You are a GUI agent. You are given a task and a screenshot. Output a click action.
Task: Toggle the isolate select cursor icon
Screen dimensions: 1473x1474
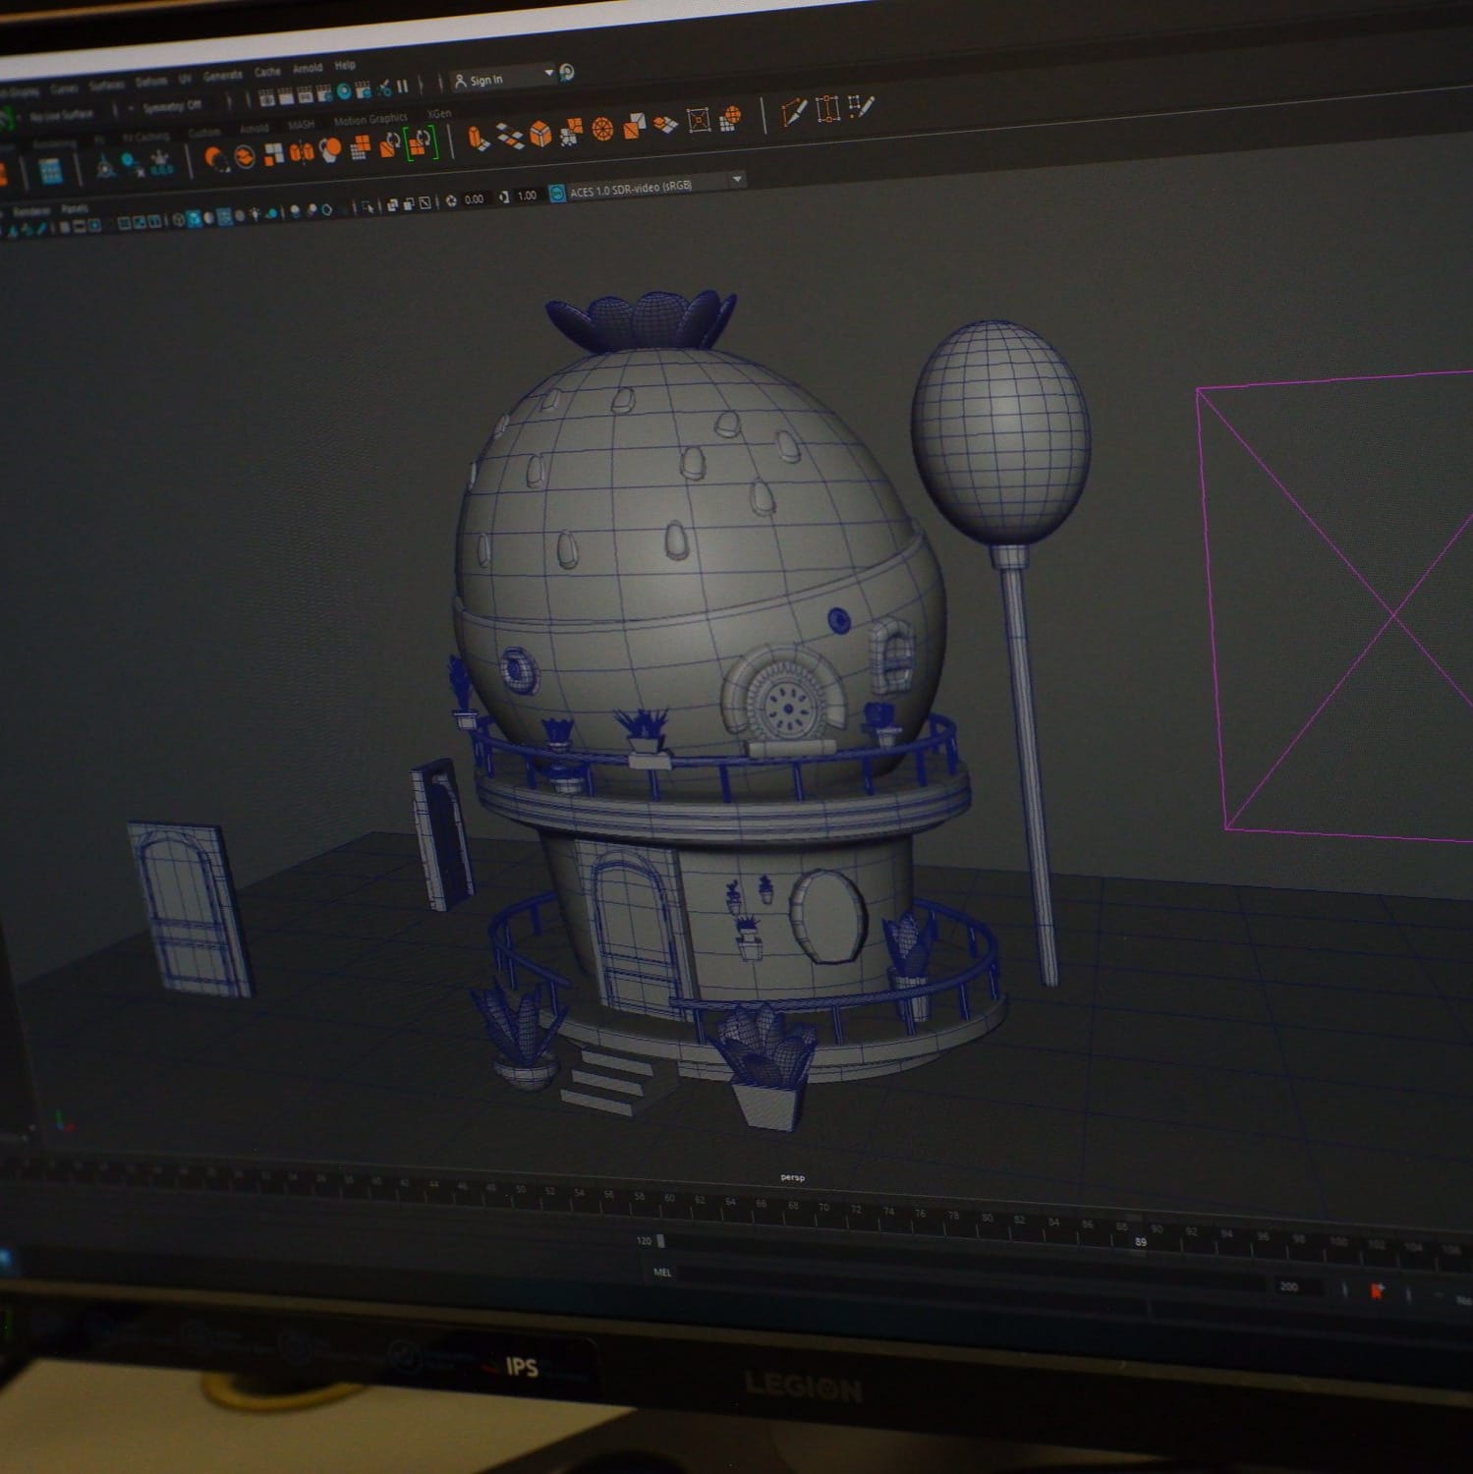click(367, 207)
